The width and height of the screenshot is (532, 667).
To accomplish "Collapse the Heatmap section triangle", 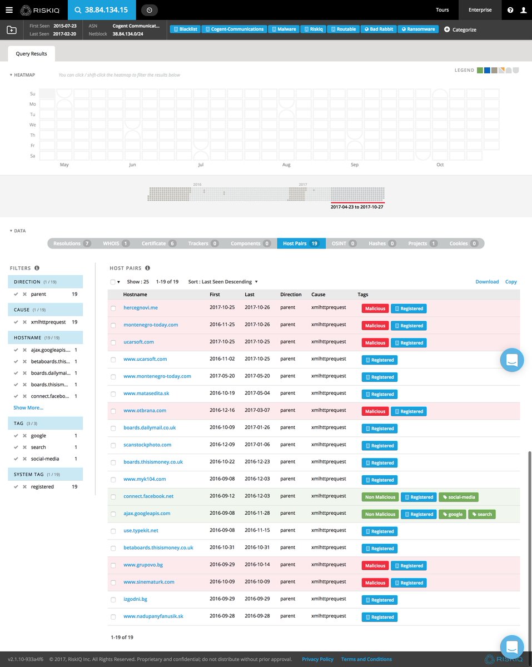I will [11, 74].
